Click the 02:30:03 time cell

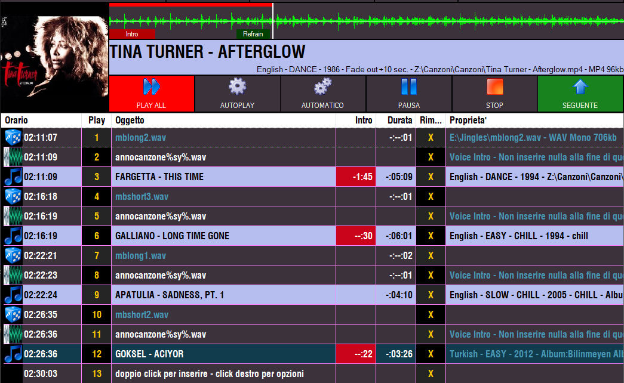pos(41,374)
